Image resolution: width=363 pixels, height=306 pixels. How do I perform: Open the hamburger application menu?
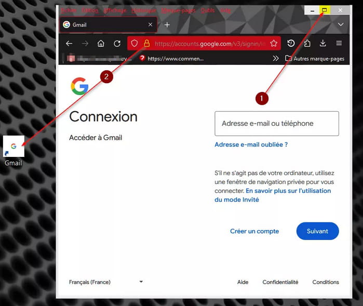(x=339, y=43)
